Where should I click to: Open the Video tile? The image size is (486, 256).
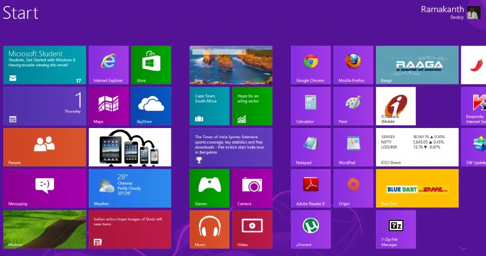[x=252, y=229]
